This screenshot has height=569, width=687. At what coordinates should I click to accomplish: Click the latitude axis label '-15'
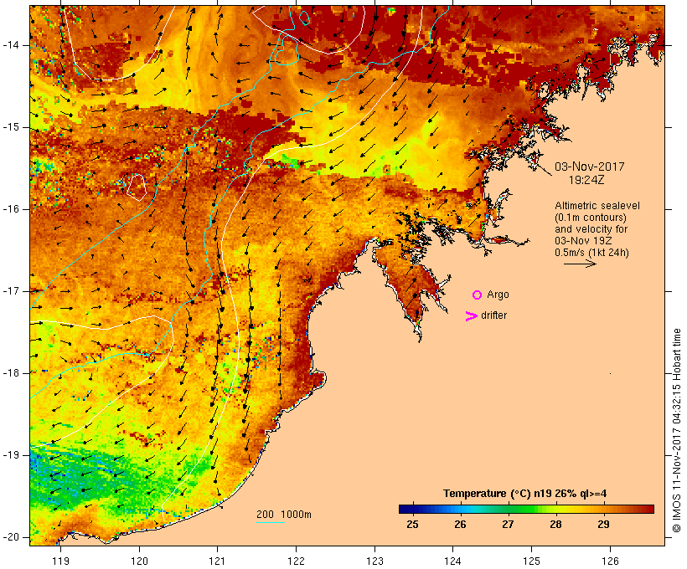click(x=11, y=127)
